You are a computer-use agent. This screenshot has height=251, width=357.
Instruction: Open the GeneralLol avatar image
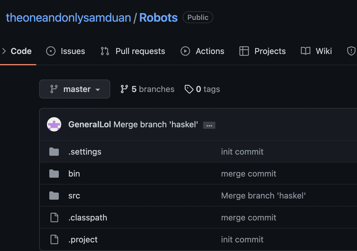[x=54, y=124]
